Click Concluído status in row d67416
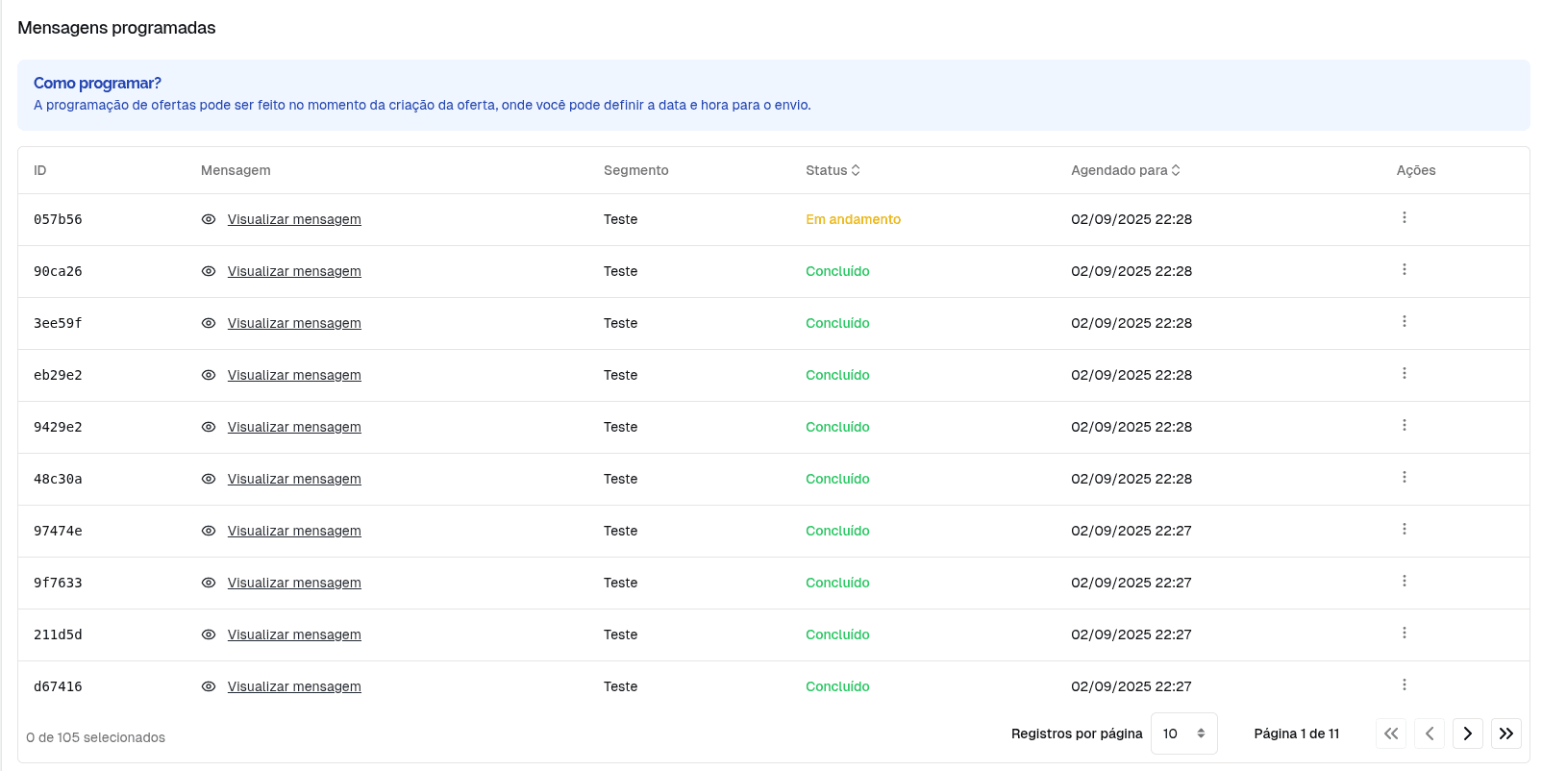Viewport: 1542px width, 771px height. coord(837,686)
